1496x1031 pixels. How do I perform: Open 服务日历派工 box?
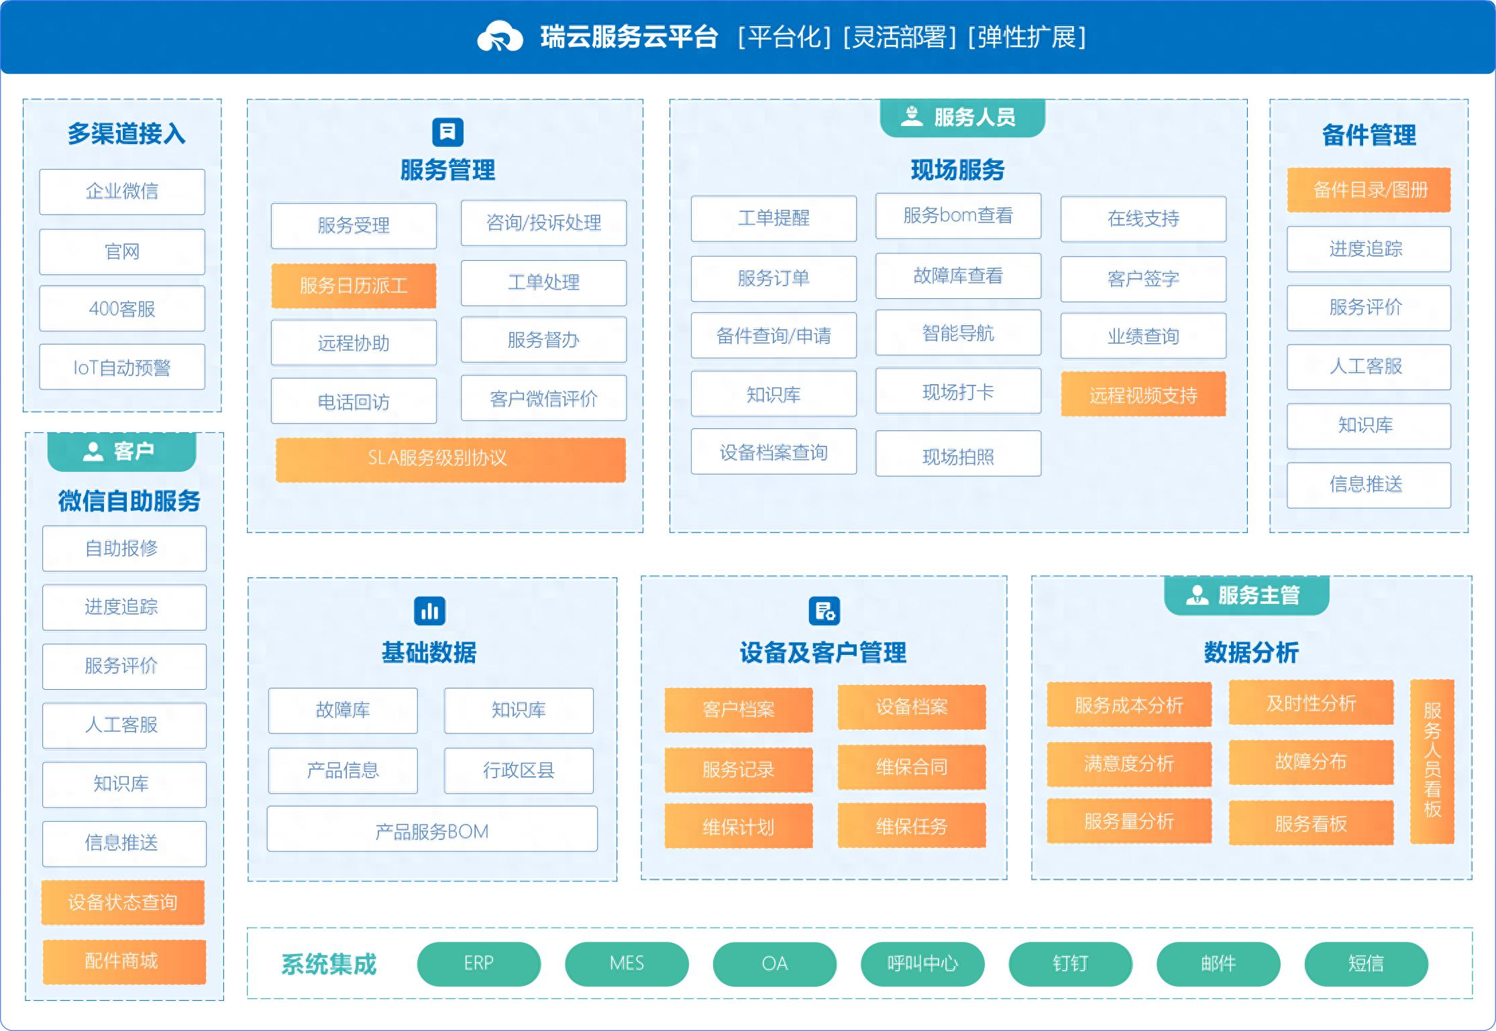[x=354, y=286]
